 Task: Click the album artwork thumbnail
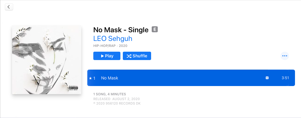coord(47,60)
